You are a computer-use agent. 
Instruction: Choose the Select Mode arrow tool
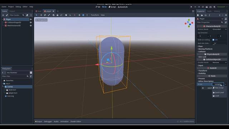(36, 15)
